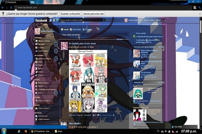202x134 pixels.
Task: Click Crear evento link
Action: click(x=141, y=33)
